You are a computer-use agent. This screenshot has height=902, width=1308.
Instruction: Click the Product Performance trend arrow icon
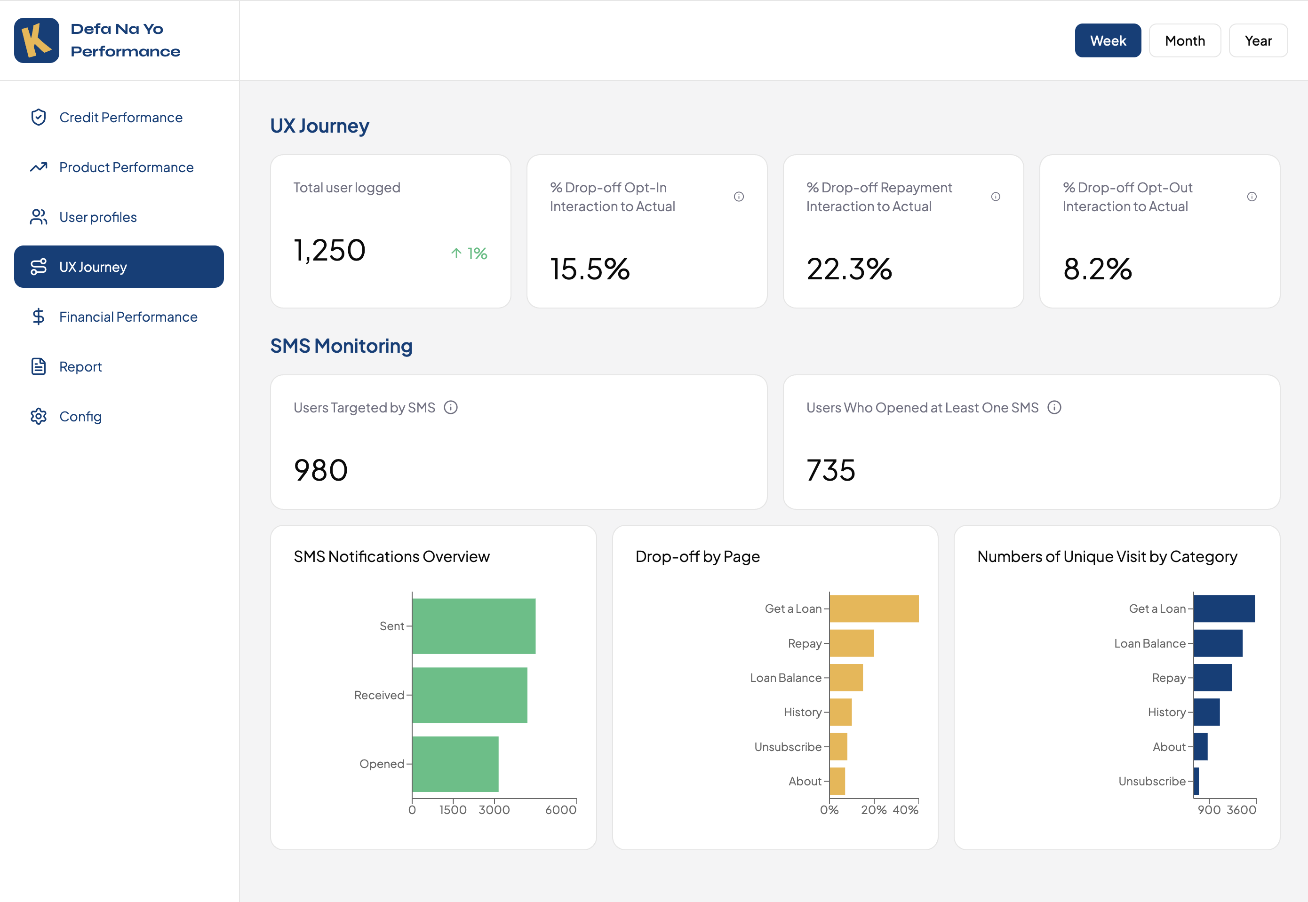point(39,167)
